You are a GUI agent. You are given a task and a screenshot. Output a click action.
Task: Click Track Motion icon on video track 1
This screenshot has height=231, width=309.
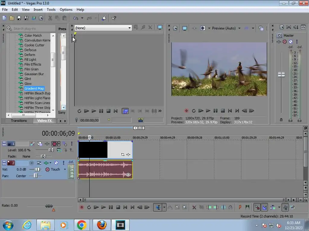(40, 144)
